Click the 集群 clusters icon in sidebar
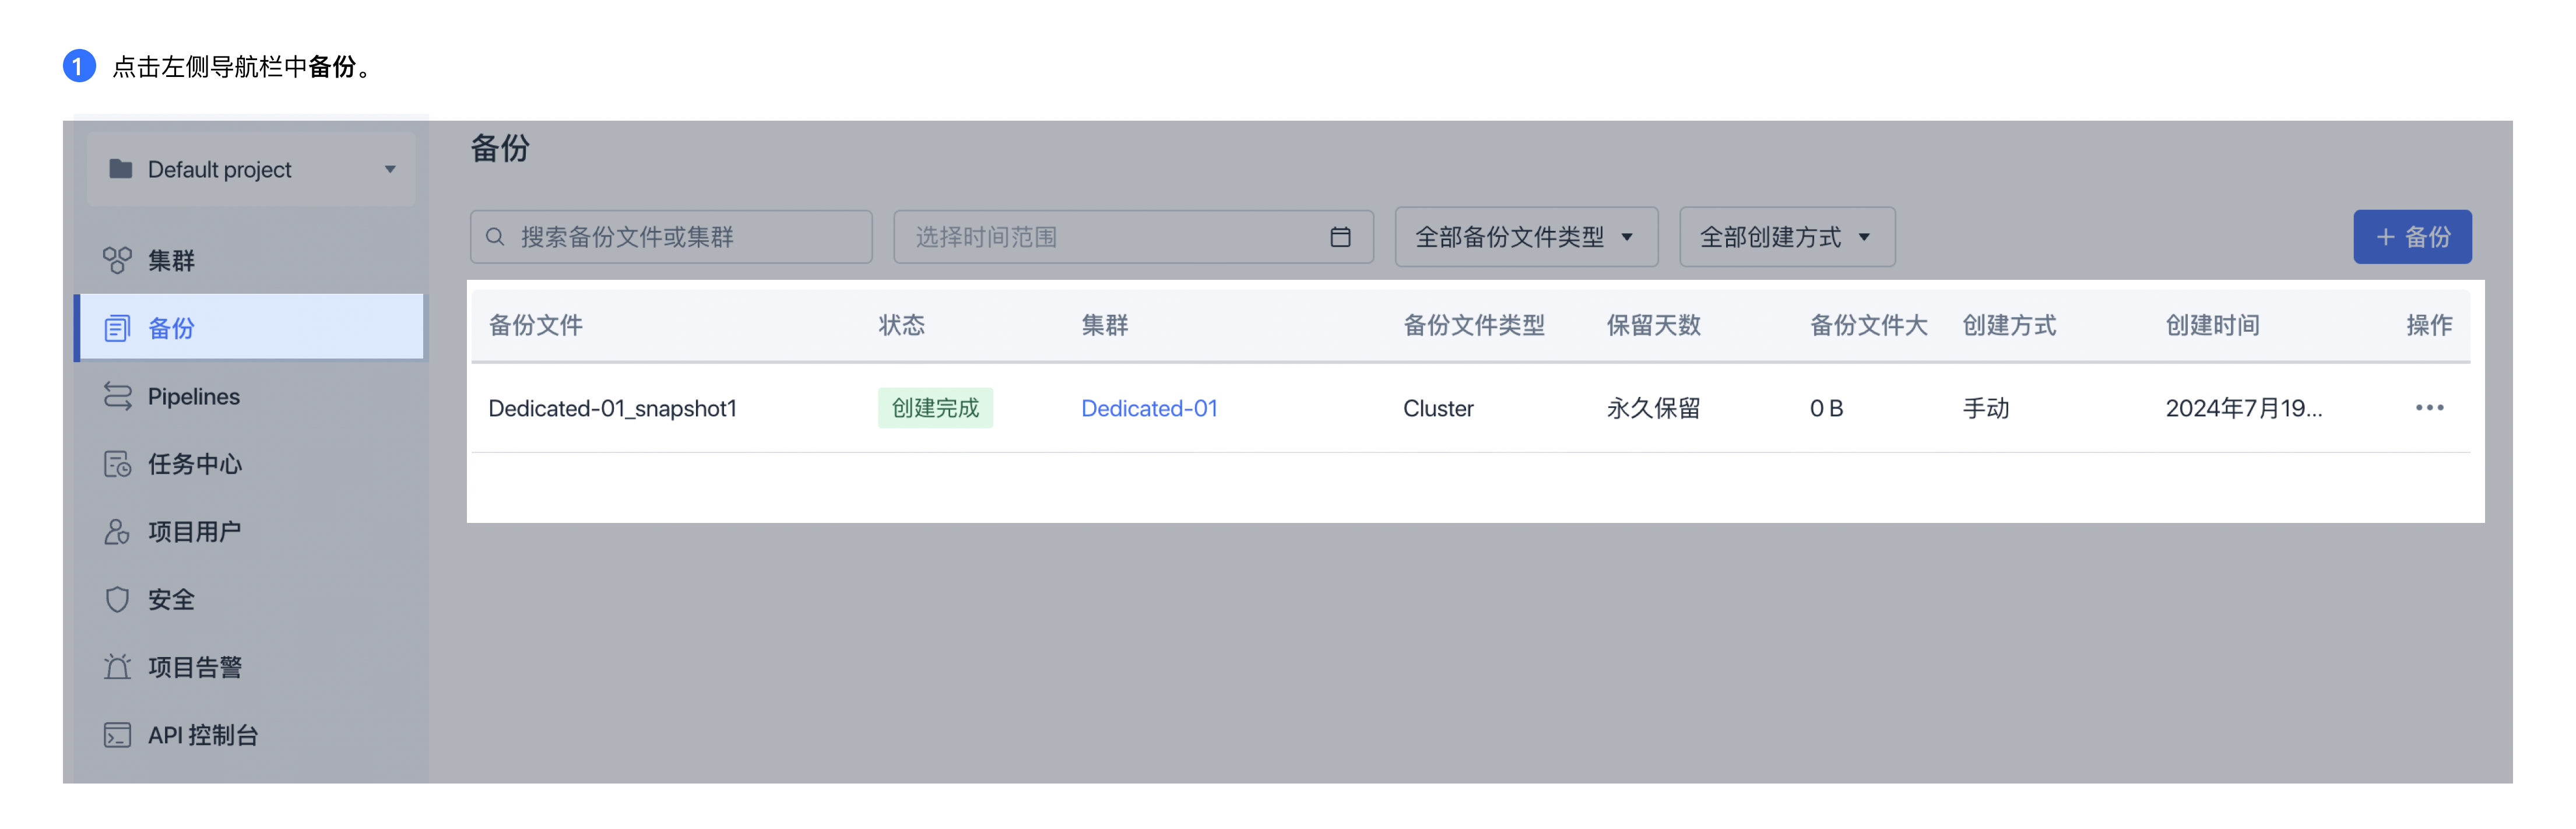The width and height of the screenshot is (2576, 829). pos(117,261)
